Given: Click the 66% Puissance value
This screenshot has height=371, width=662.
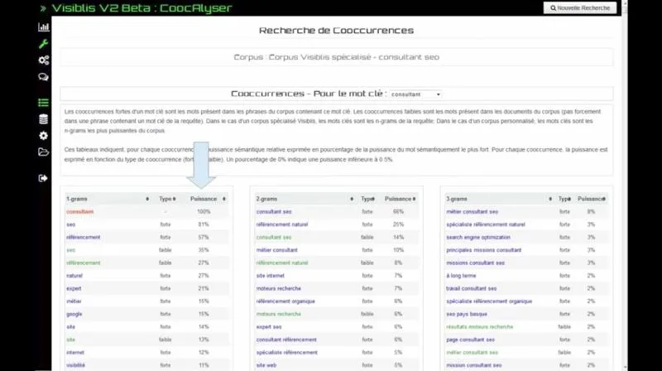Looking at the screenshot, I should pyautogui.click(x=398, y=212).
